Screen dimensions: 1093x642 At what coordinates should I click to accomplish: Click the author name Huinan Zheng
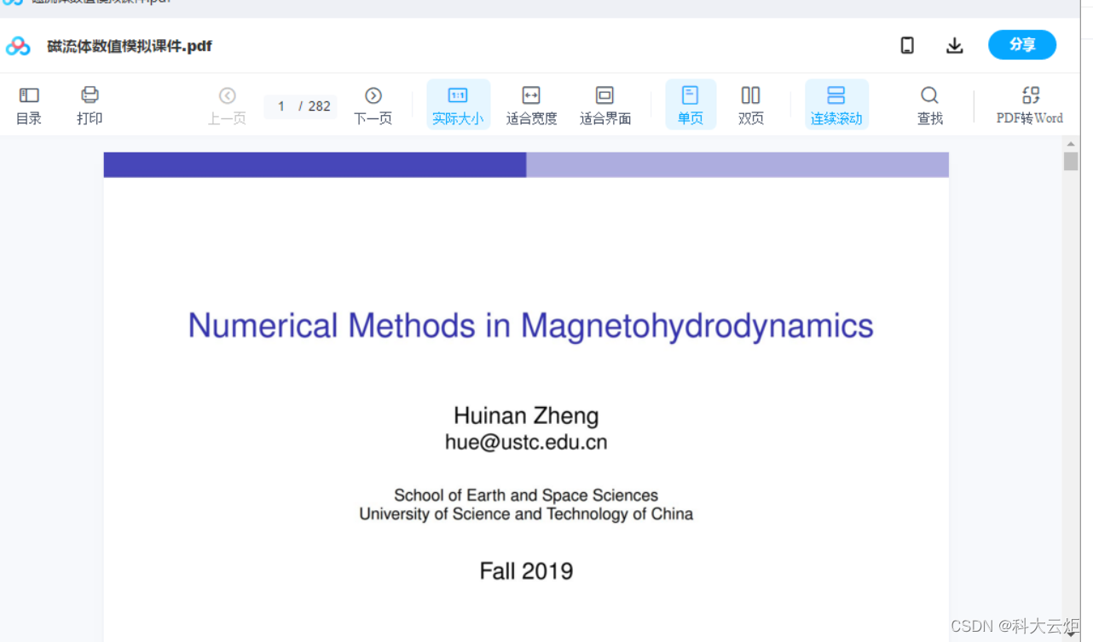coord(526,416)
